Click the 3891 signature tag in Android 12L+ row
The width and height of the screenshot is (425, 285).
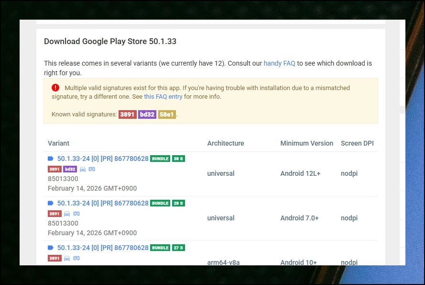[54, 169]
